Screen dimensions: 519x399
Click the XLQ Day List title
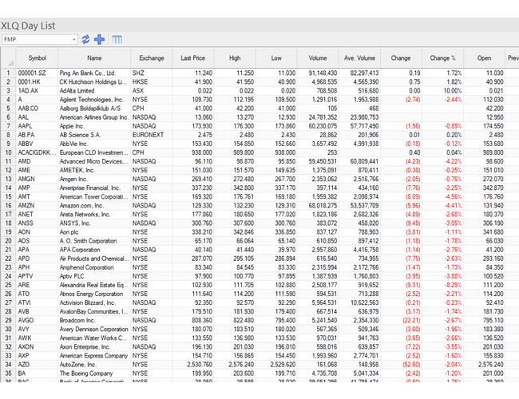tap(28, 26)
